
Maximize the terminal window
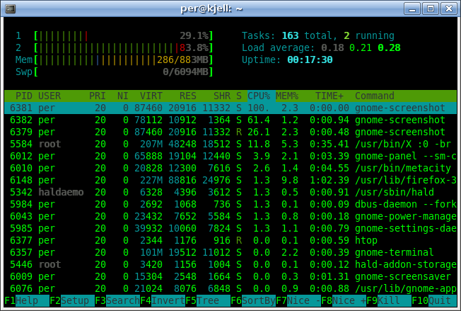point(431,9)
